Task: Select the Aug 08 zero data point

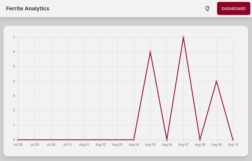Action: click(200, 139)
